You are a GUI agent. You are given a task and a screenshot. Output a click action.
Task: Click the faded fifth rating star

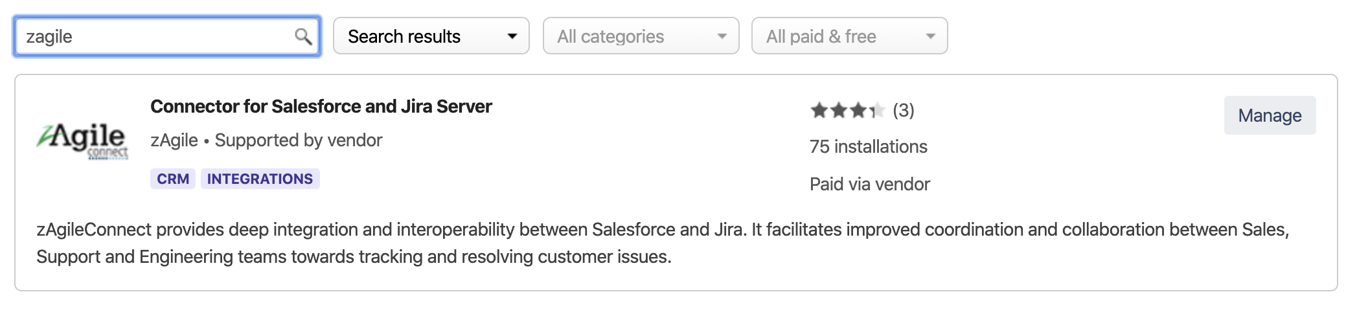click(x=880, y=111)
